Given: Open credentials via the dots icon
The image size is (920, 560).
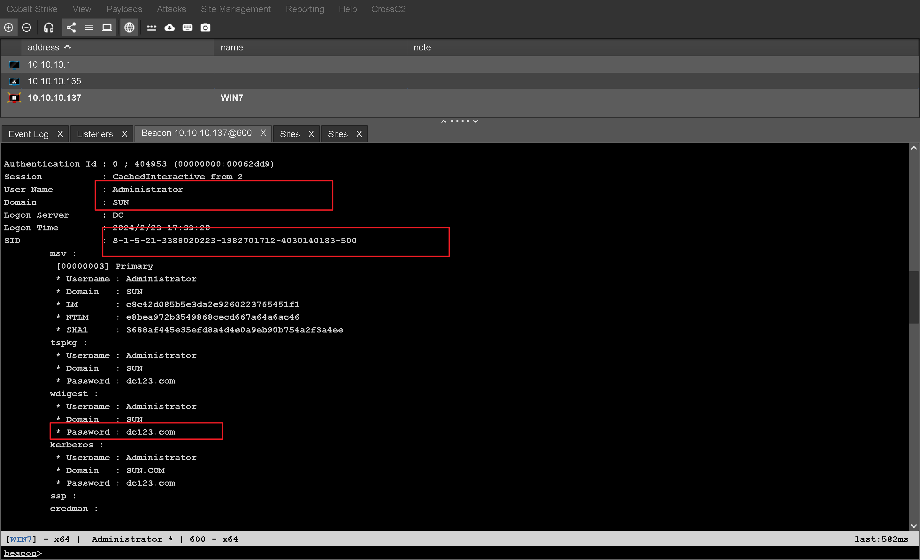Looking at the screenshot, I should (x=152, y=27).
